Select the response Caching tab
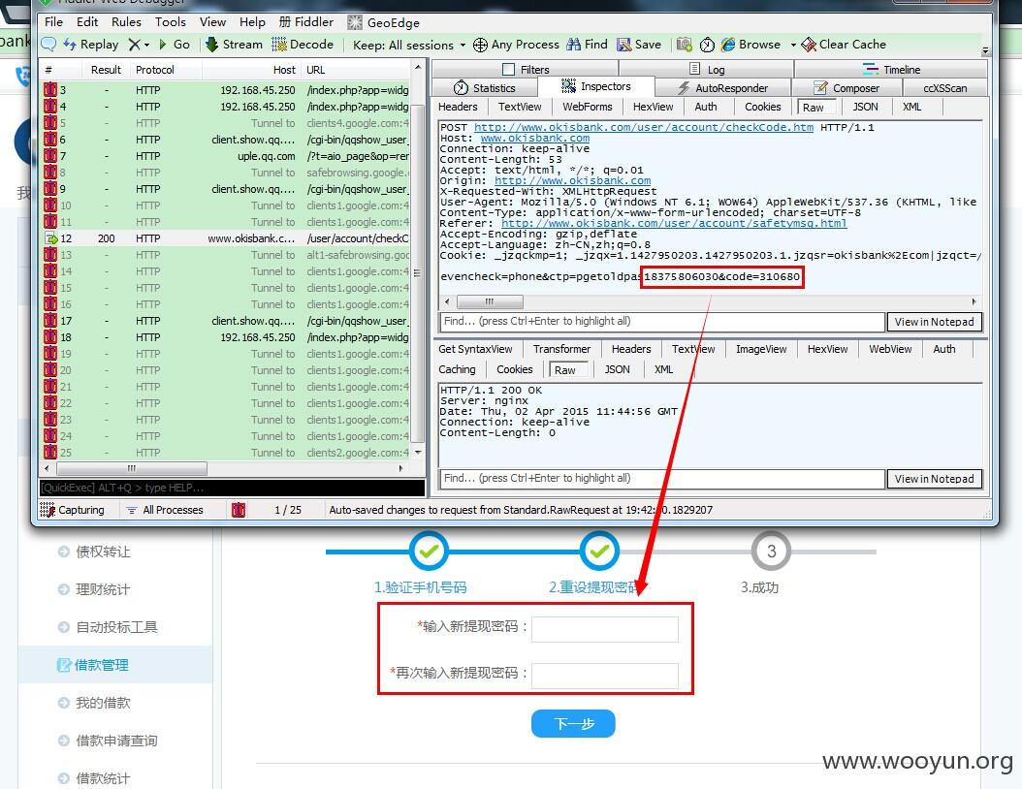 (457, 369)
